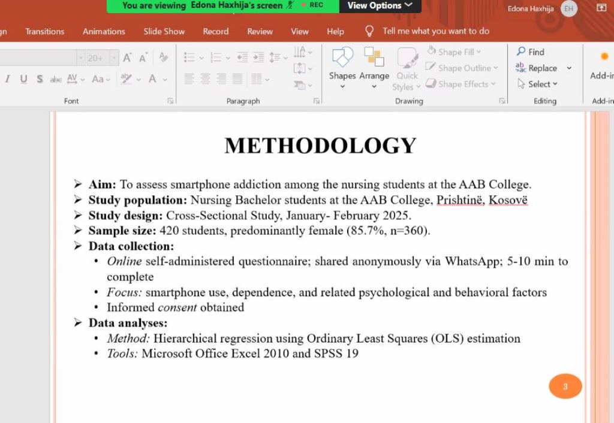Click the orange slide number 3 badge
614x423 pixels.
pos(565,386)
